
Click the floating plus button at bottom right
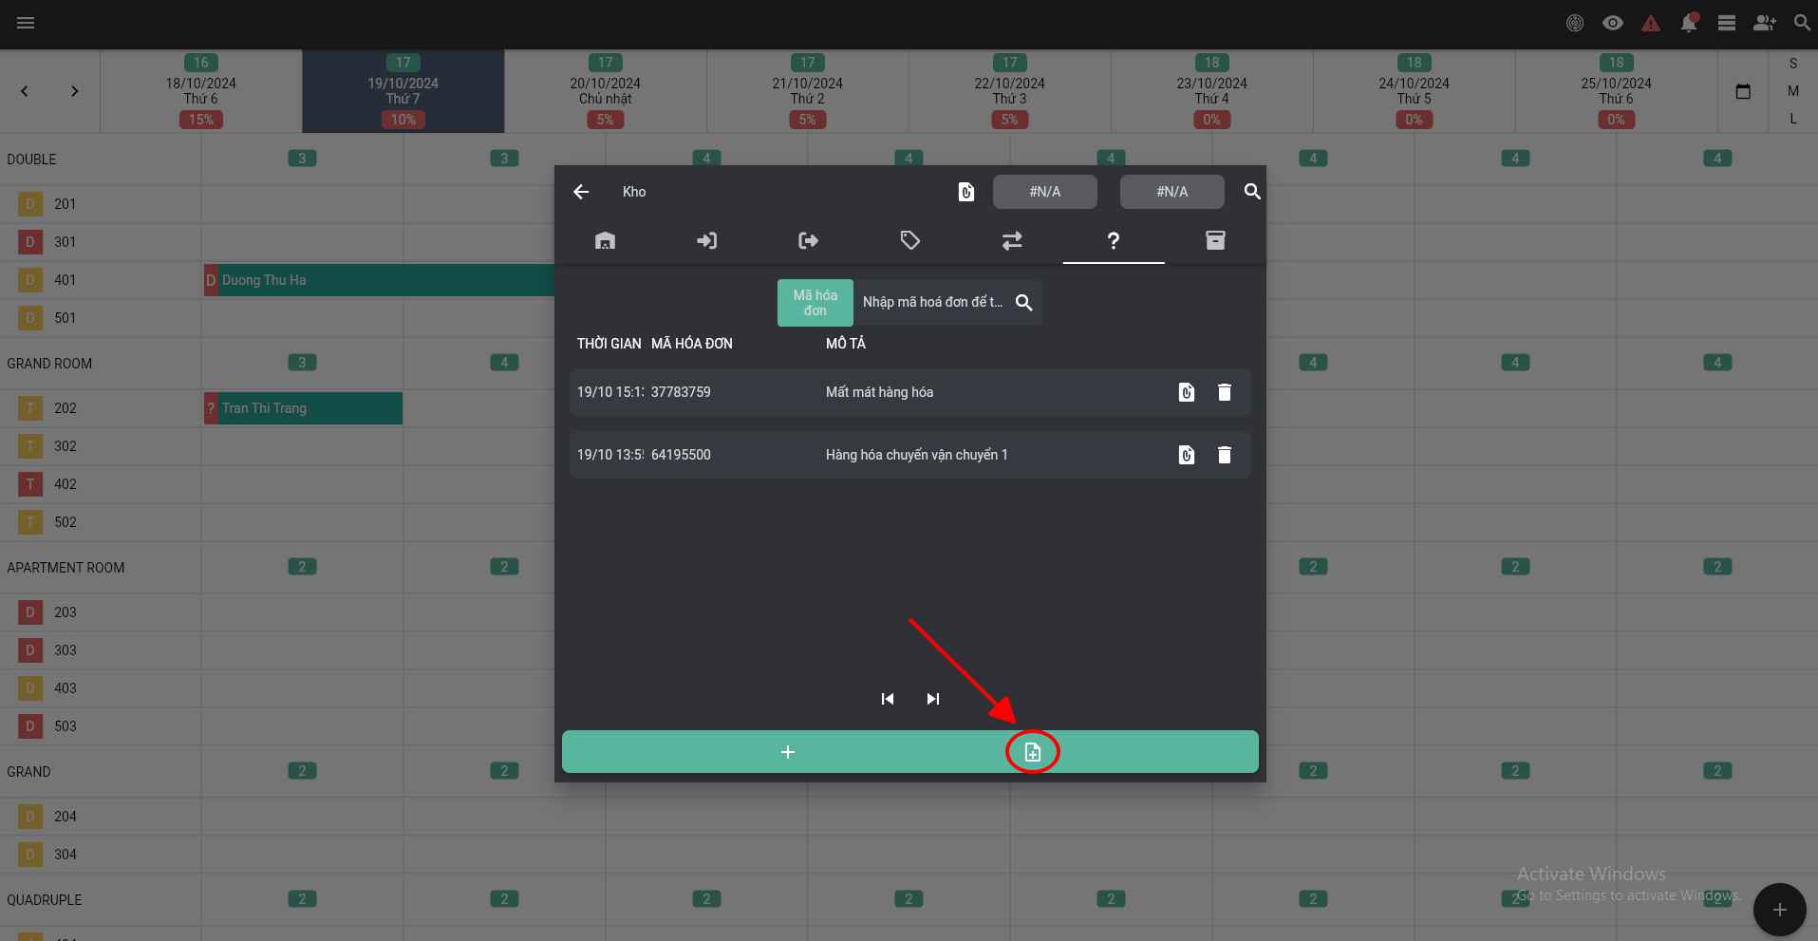[x=1779, y=910]
